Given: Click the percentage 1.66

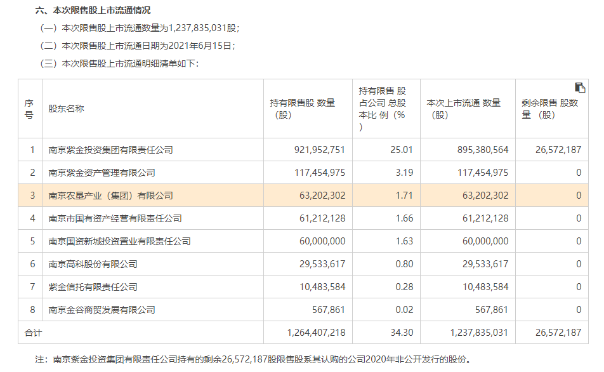Looking at the screenshot, I should (404, 218).
